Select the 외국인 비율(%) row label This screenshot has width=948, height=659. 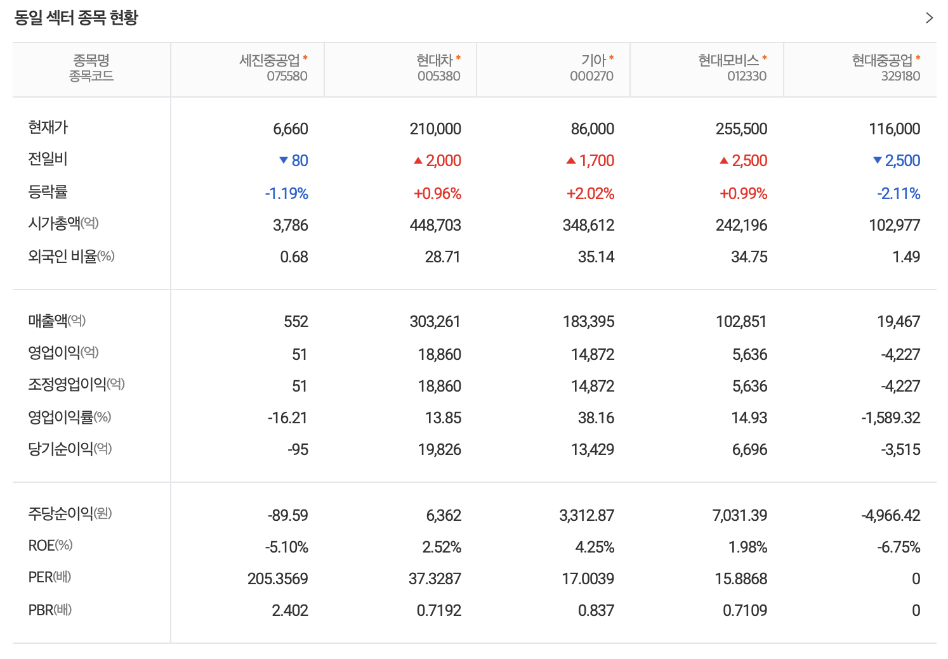point(71,256)
